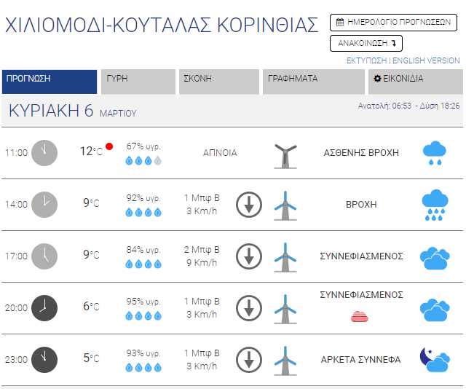Open the ΓΡΑΦΗΜΑΤΑ tab
The width and height of the screenshot is (466, 389).
[312, 82]
